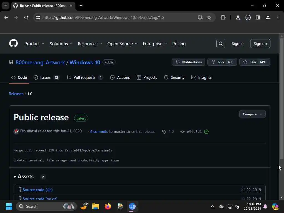Go back to previous page
This screenshot has width=284, height=213.
(6, 17)
